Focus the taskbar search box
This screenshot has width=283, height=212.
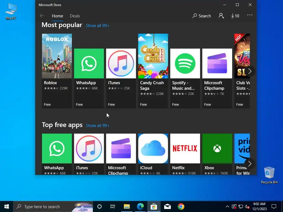[53, 206]
